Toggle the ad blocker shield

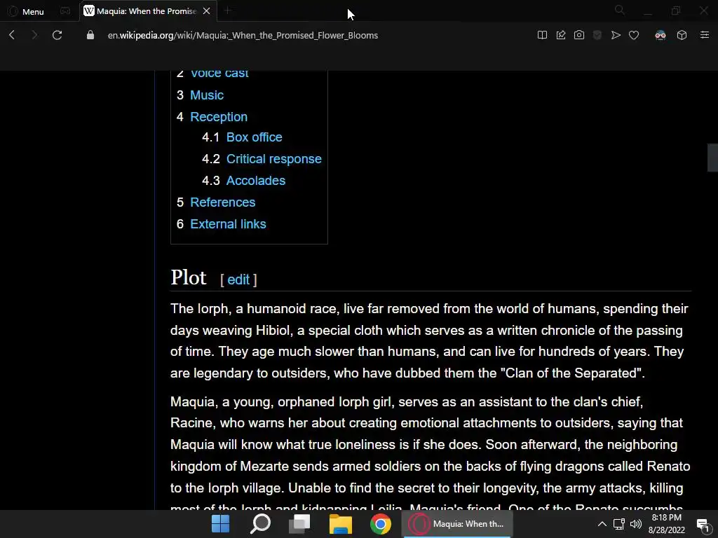597,35
